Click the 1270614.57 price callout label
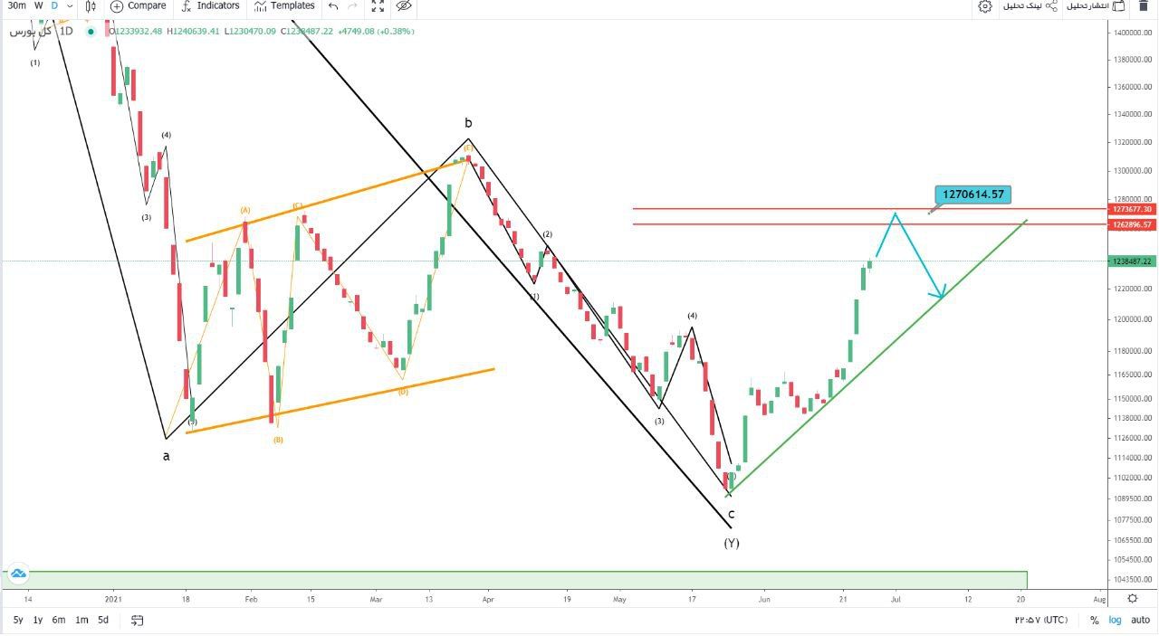Image resolution: width=1159 pixels, height=636 pixels. click(973, 194)
